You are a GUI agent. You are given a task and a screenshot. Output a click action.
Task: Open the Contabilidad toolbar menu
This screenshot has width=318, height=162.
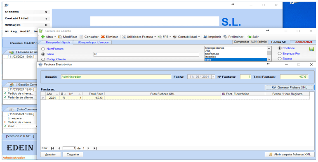tap(186, 37)
